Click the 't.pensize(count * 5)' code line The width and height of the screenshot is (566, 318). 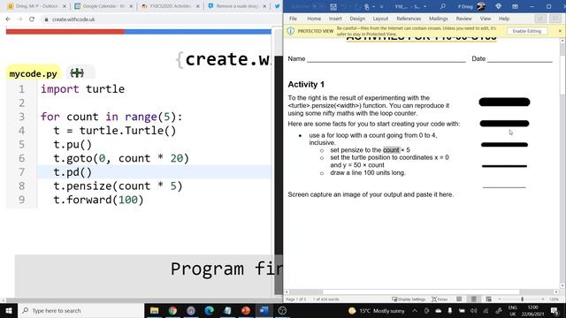(118, 185)
